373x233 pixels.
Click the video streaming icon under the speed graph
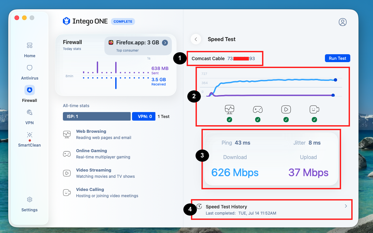(286, 109)
